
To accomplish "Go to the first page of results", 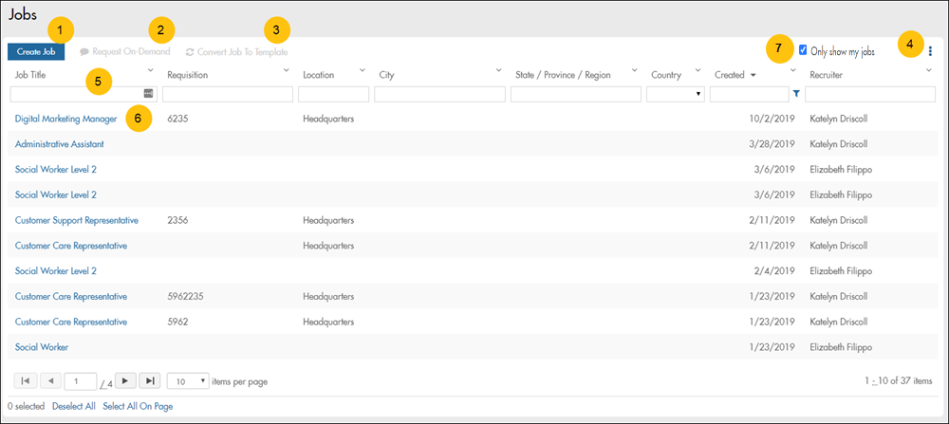I will pyautogui.click(x=26, y=380).
